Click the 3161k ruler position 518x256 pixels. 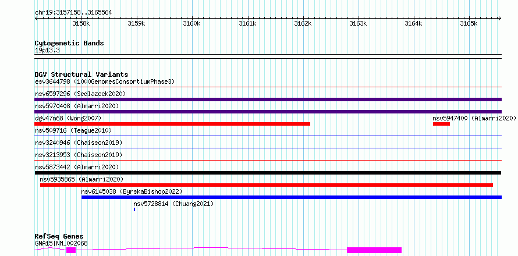(x=247, y=23)
